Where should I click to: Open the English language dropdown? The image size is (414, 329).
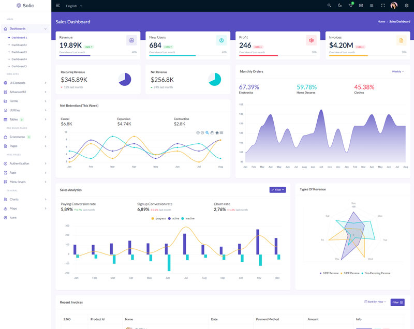coord(74,6)
